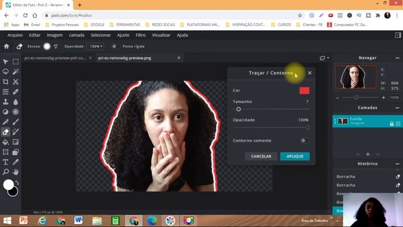Go to Pixlr home icon
The width and height of the screenshot is (403, 227).
point(6,46)
